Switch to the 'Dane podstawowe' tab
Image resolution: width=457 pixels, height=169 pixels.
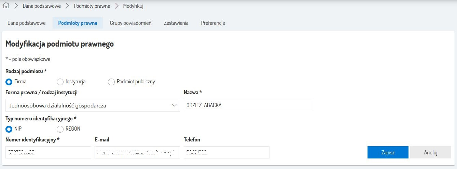tap(27, 23)
